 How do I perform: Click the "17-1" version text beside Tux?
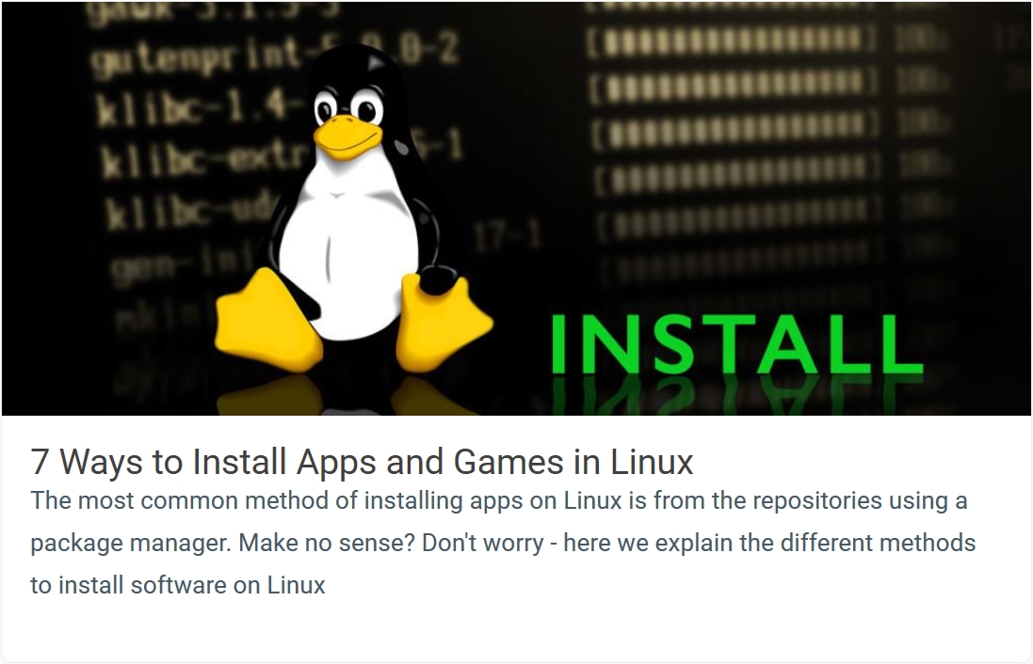[x=508, y=235]
